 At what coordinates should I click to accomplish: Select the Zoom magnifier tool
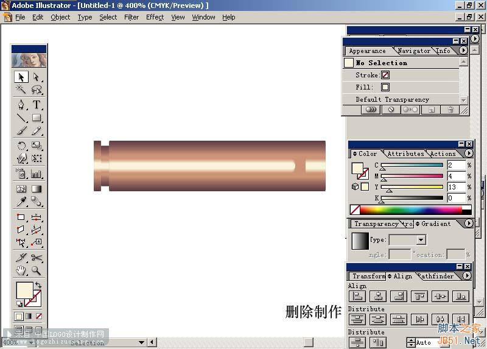37,270
